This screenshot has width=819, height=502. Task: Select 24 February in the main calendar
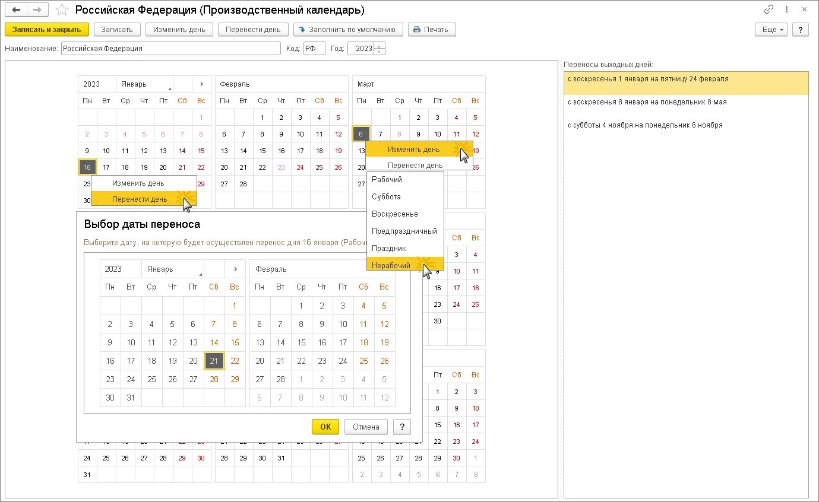coord(301,167)
